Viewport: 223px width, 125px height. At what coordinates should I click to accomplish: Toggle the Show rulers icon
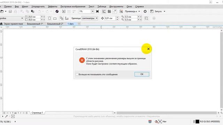tap(104, 11)
